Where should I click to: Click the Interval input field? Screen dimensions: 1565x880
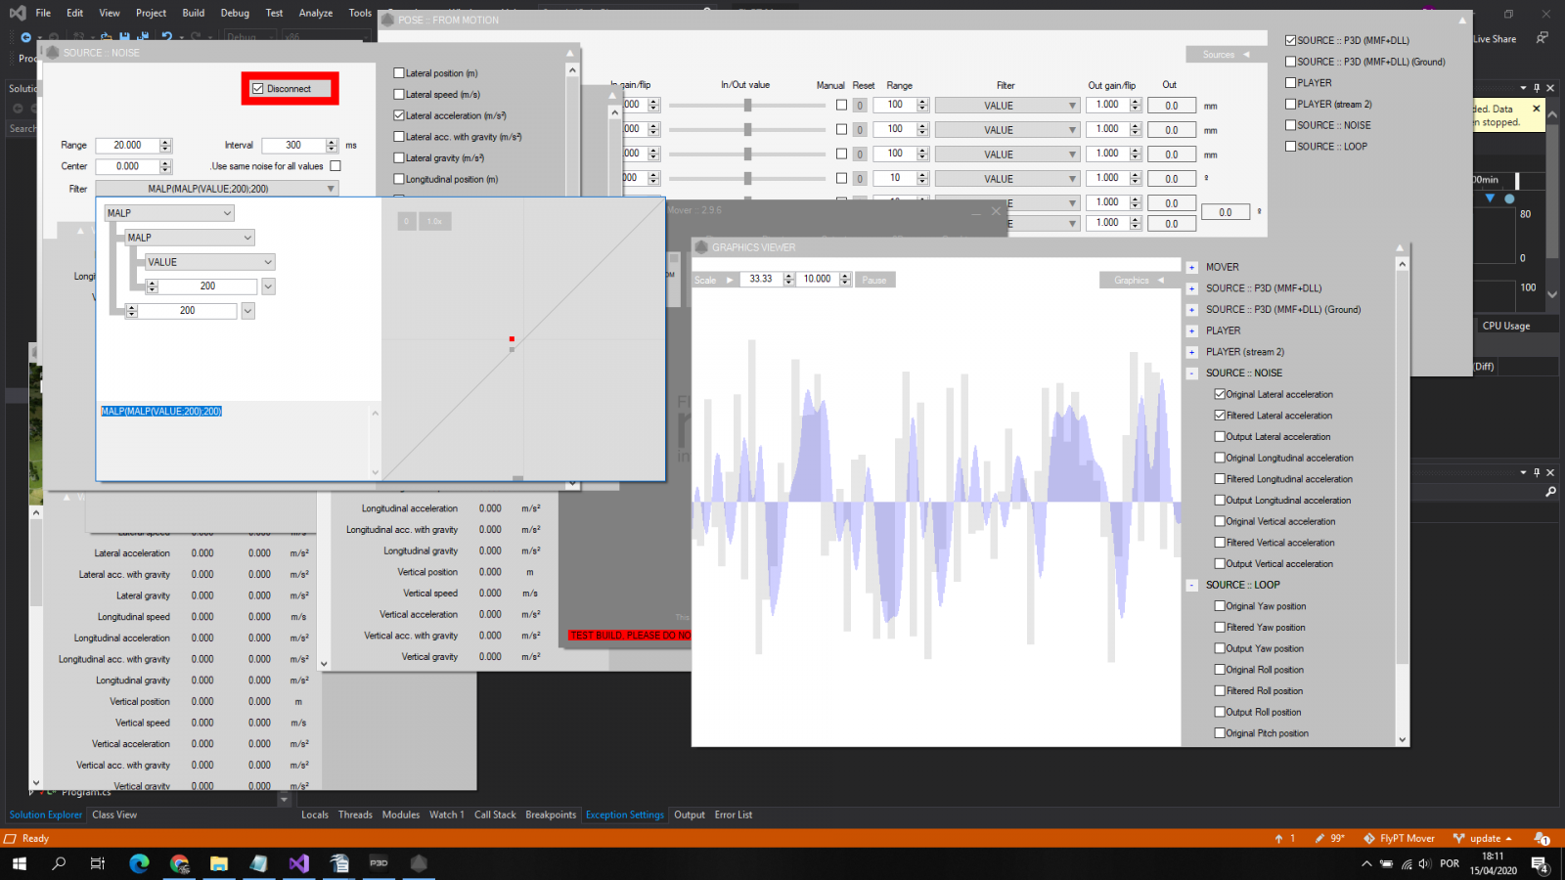(293, 145)
